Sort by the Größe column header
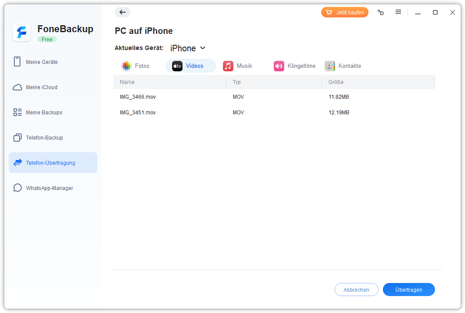This screenshot has width=465, height=313. tap(336, 82)
